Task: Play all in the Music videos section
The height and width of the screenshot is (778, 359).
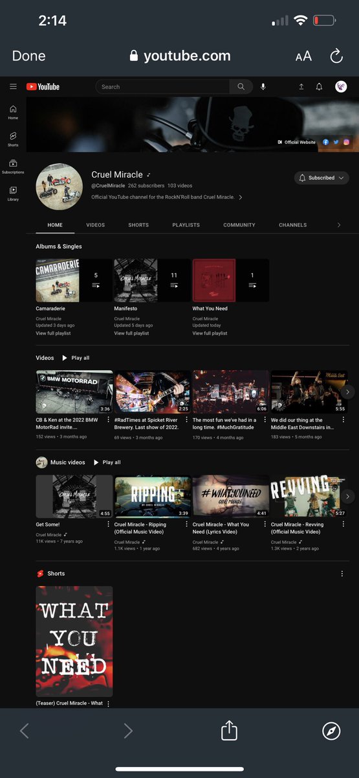Action: pyautogui.click(x=107, y=463)
